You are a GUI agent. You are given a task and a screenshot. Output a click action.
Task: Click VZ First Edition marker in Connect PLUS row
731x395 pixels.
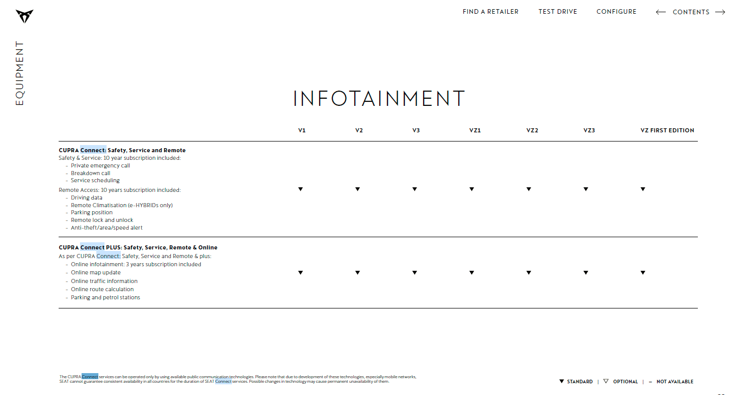click(x=643, y=273)
